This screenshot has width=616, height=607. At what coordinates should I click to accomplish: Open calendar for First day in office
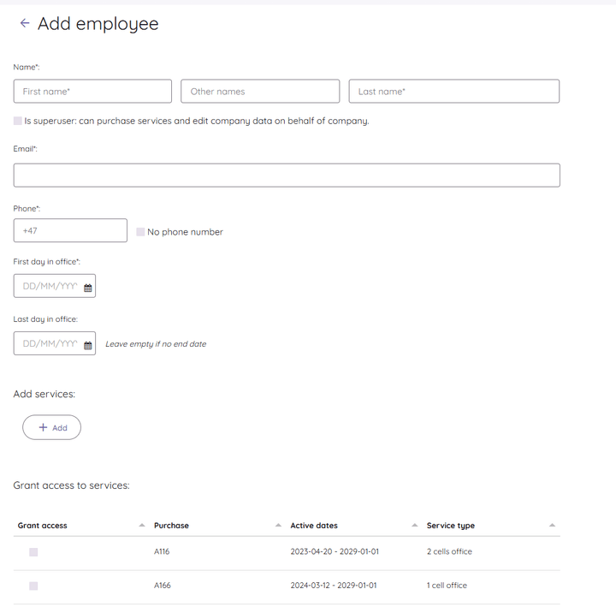point(87,286)
